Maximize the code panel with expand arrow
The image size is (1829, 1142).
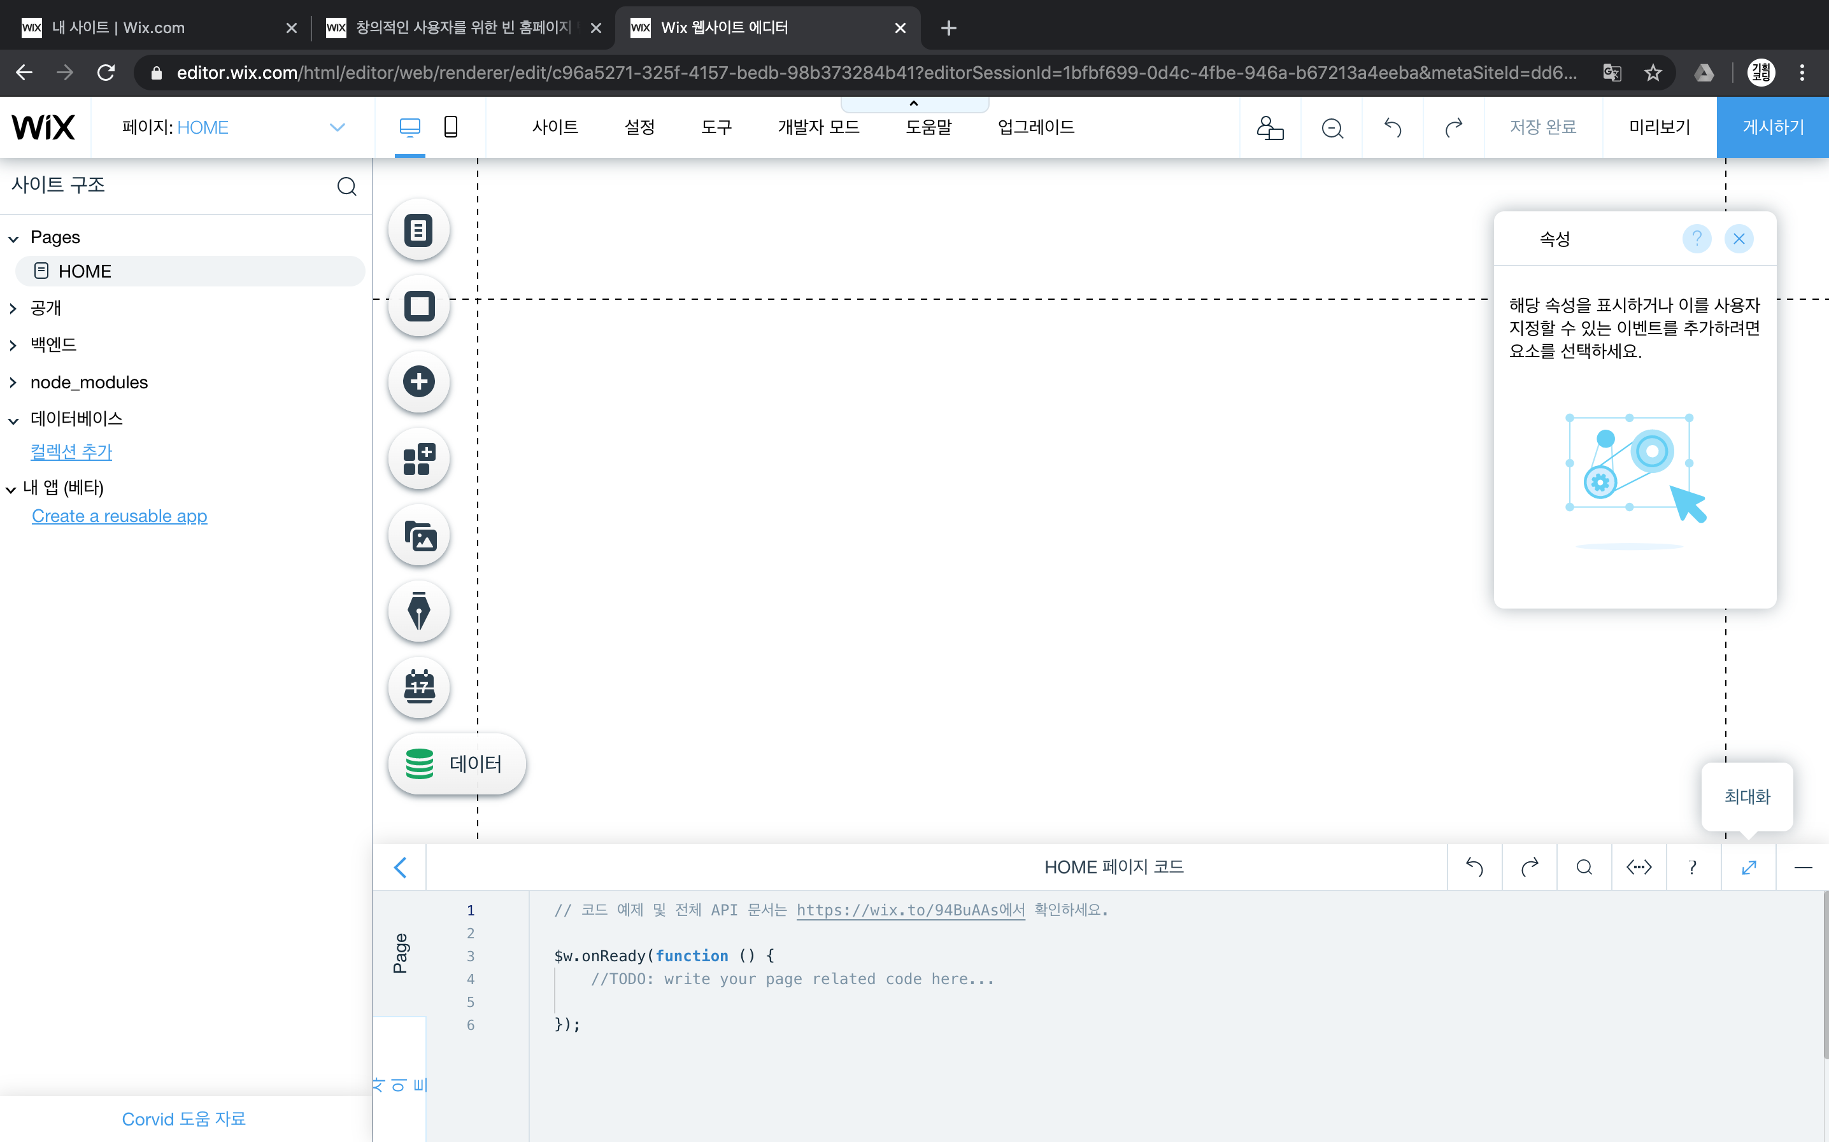pyautogui.click(x=1748, y=867)
